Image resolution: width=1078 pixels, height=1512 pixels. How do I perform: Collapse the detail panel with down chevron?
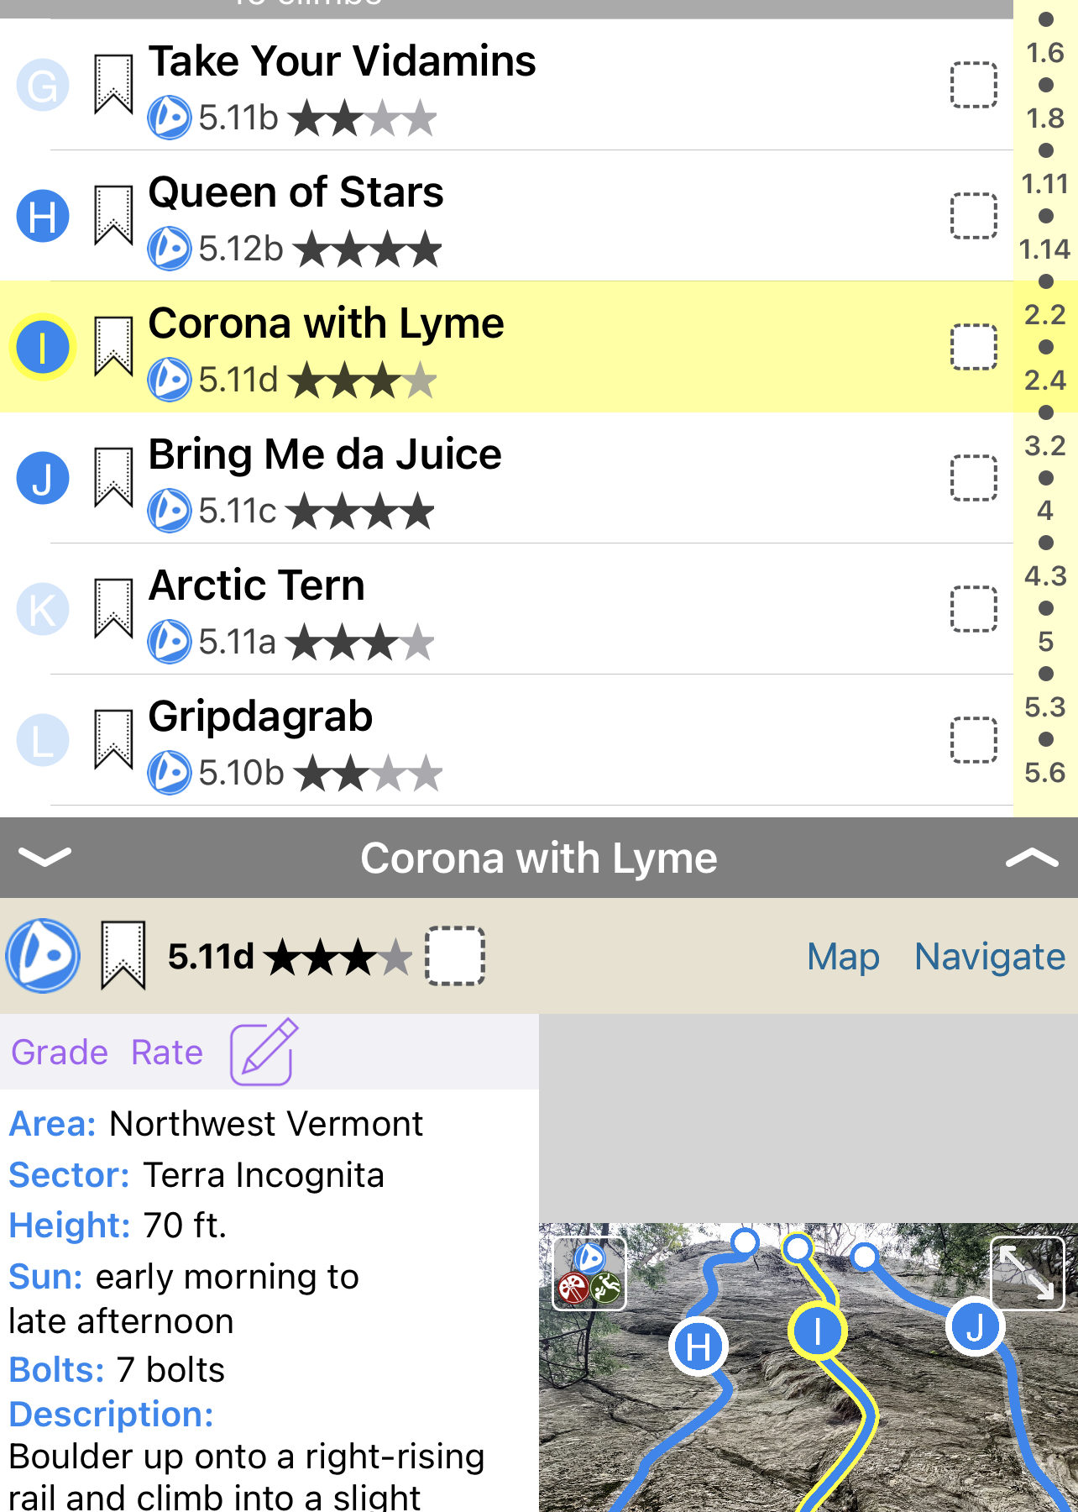(x=44, y=857)
